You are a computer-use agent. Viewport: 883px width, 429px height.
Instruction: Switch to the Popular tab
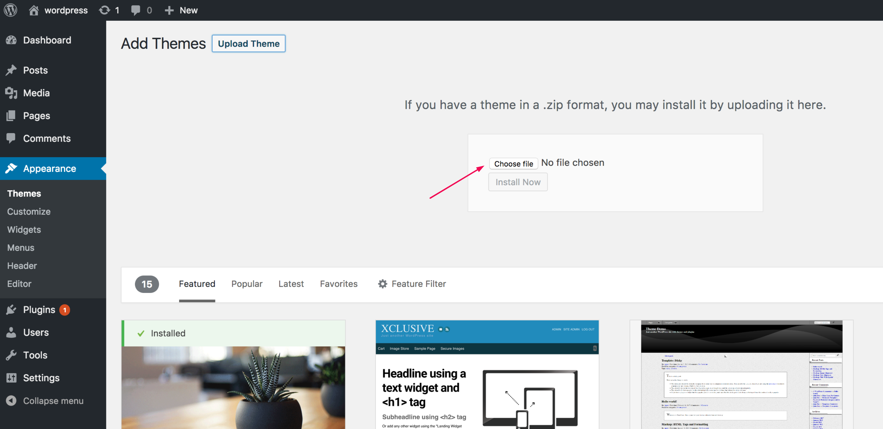click(x=247, y=284)
